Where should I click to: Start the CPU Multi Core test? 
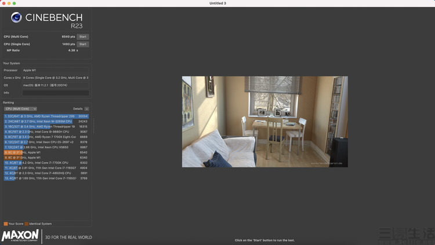83,36
